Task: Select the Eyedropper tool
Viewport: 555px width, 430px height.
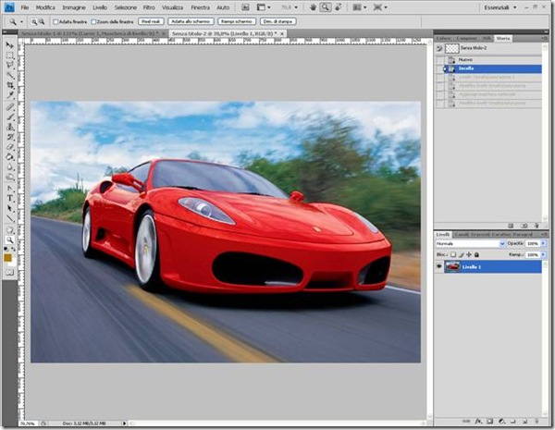Action: pyautogui.click(x=9, y=95)
